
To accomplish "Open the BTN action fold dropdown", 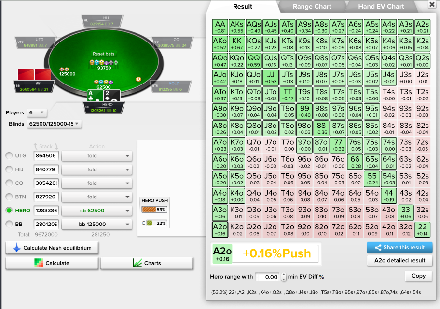I will [96, 197].
